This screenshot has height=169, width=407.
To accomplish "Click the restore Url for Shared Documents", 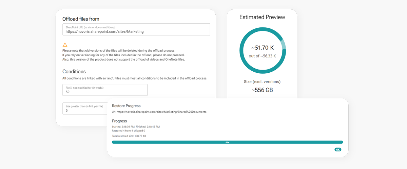I will tap(159, 112).
